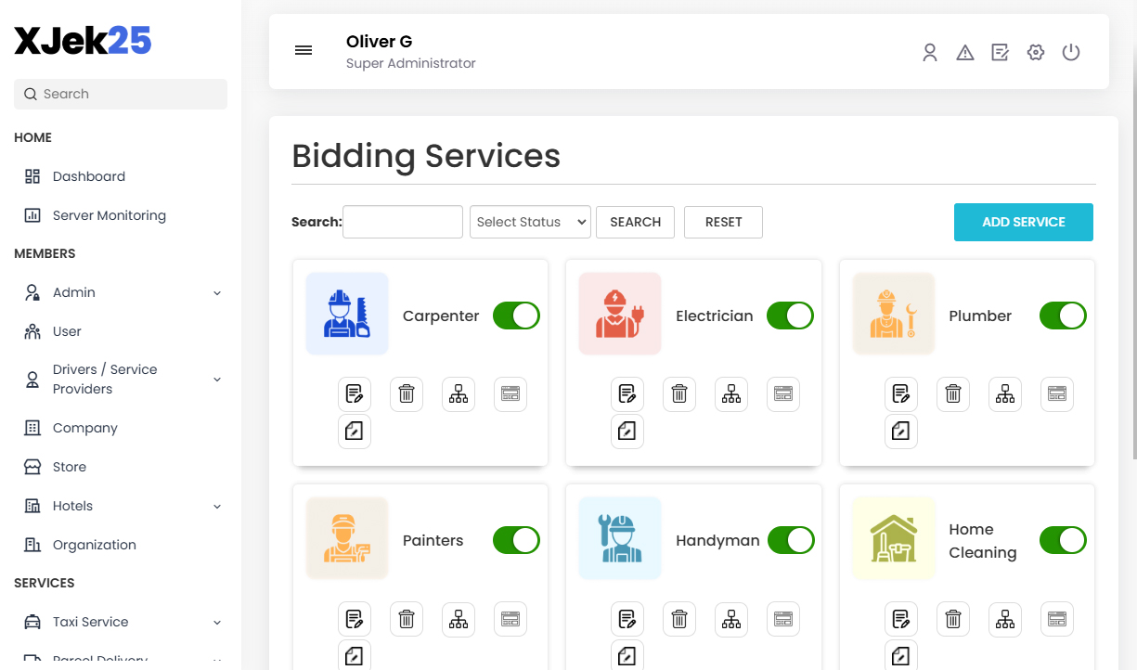Expand the Admin sidebar section
The height and width of the screenshot is (670, 1137).
(x=121, y=291)
